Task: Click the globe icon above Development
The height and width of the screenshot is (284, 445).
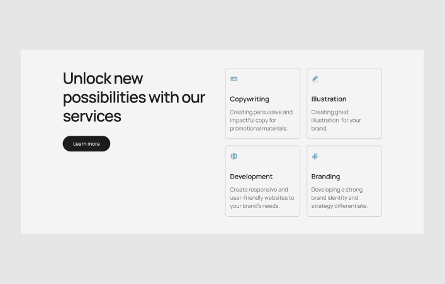Action: (234, 156)
